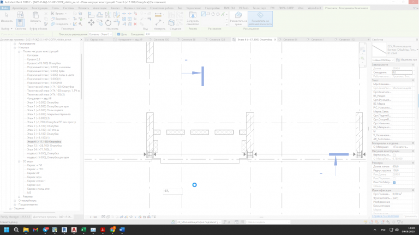Viewport: 419px width, 235px height.
Task: Choose Place on Face (Разместить на грани)
Action: [238, 18]
